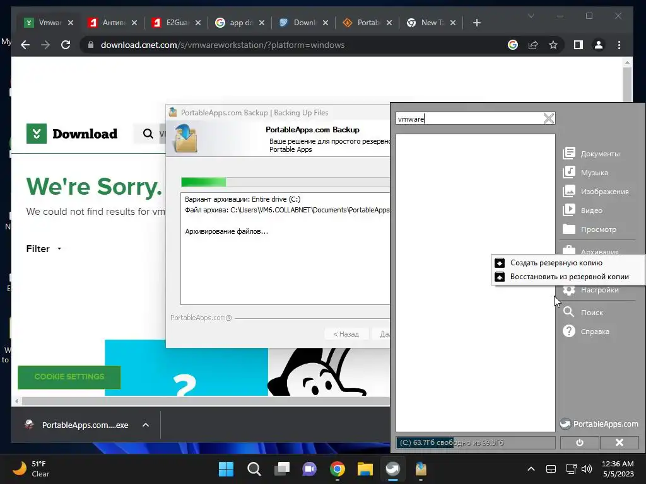
Task: Open Настройки in PortableApps menu
Action: coord(590,290)
